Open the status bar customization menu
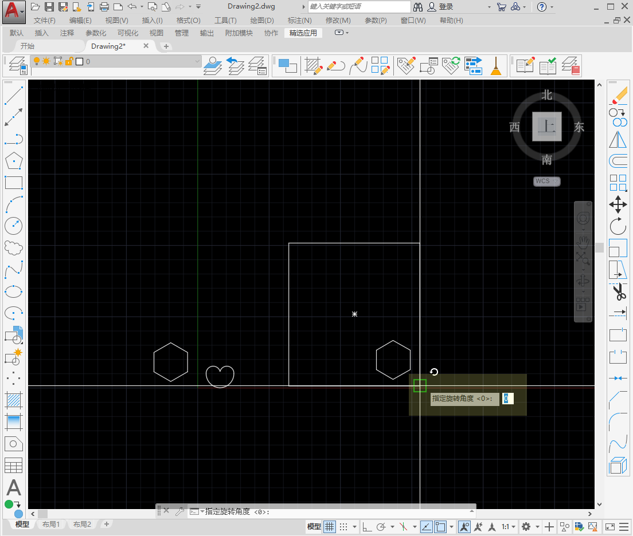Screen dimensions: 633x536 coord(624,526)
